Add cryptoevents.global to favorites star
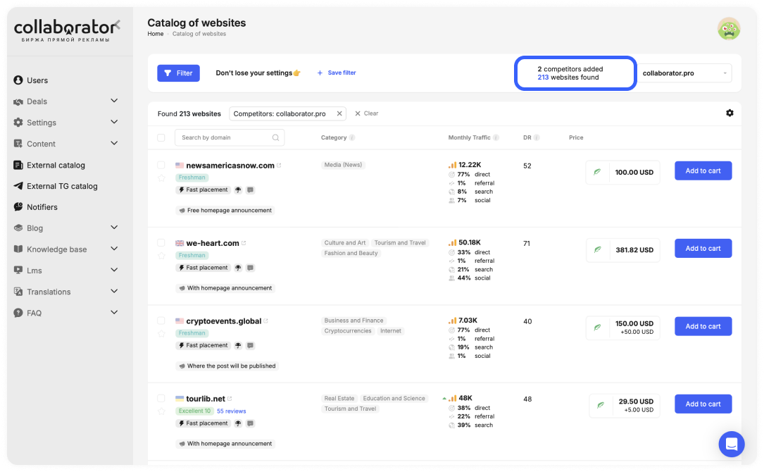Image resolution: width=764 pixels, height=472 pixels. pos(161,333)
